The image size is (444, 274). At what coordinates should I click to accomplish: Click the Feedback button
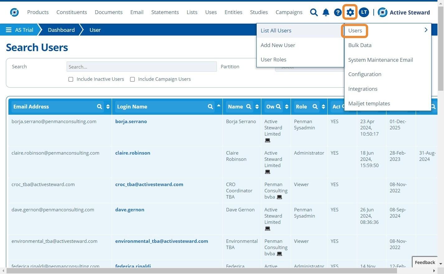(425, 262)
